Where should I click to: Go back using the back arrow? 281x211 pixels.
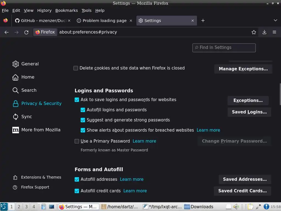(7, 32)
